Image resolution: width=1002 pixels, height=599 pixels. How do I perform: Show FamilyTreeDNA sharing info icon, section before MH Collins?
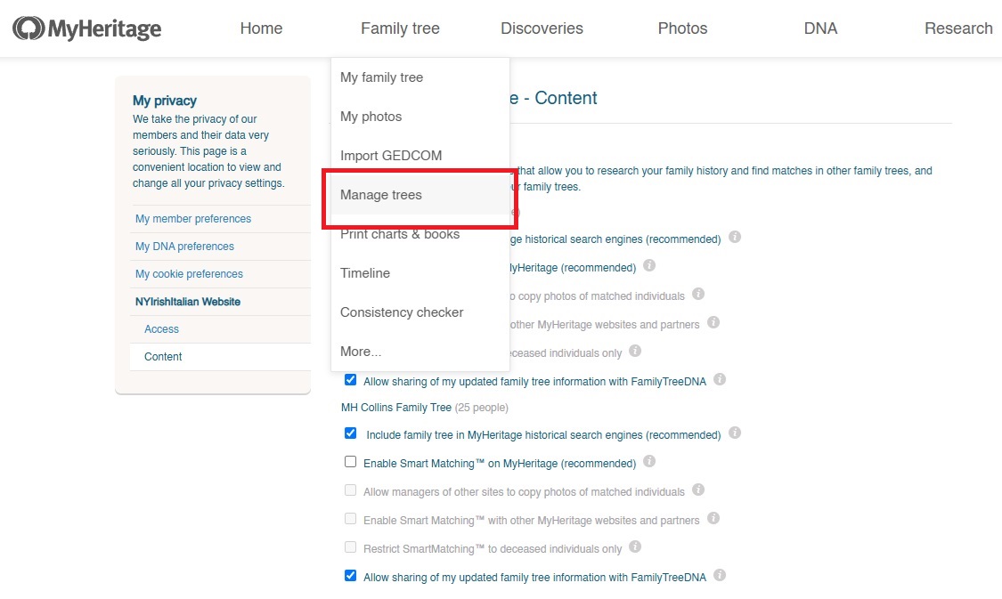coord(720,379)
